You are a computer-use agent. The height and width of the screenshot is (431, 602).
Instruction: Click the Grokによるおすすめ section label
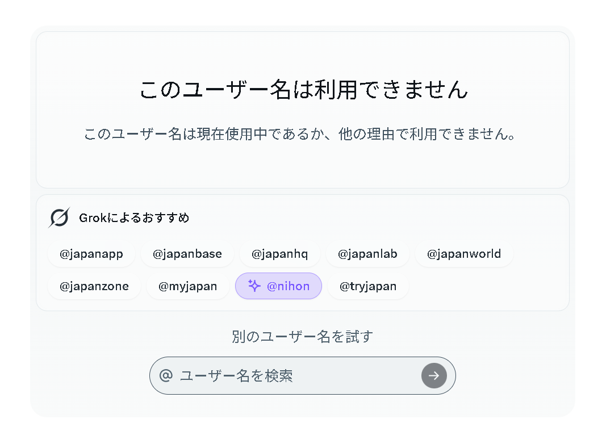pyautogui.click(x=134, y=217)
